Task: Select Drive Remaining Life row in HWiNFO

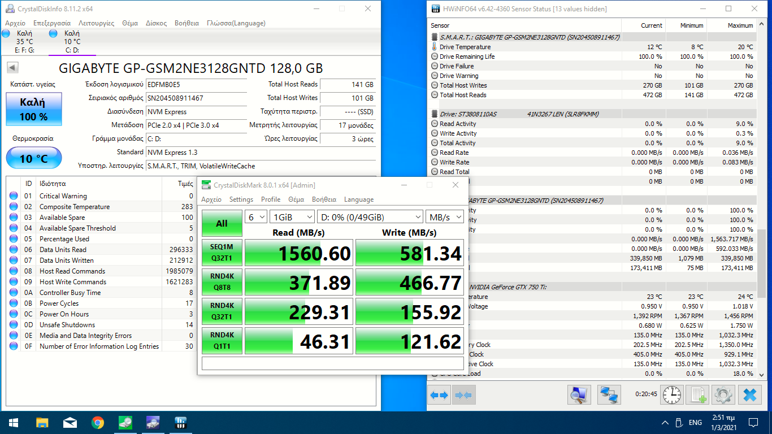Action: (592, 57)
